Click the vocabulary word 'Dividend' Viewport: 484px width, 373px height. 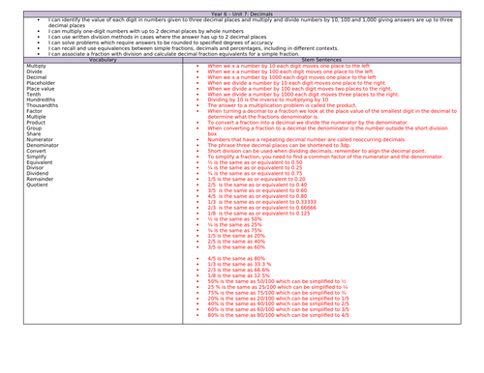(x=38, y=174)
